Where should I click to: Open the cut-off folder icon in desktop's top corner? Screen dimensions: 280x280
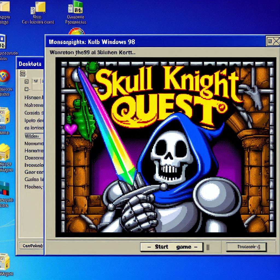tap(4, 7)
